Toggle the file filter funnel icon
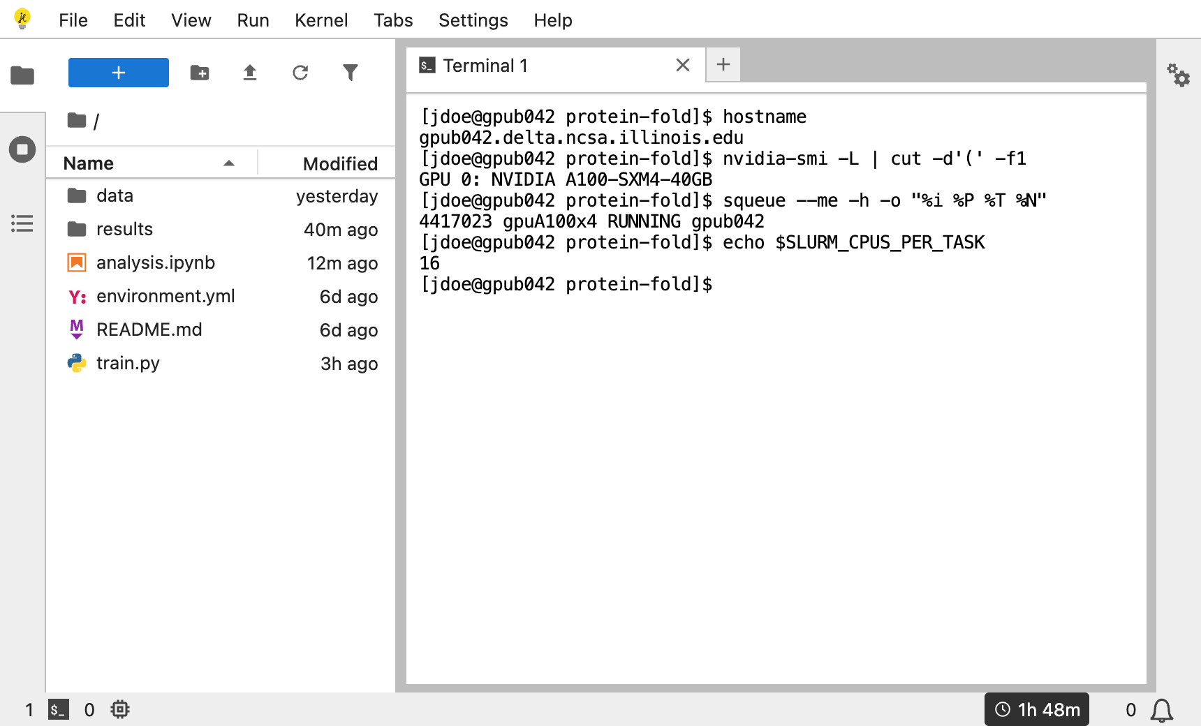The width and height of the screenshot is (1201, 726). click(351, 73)
